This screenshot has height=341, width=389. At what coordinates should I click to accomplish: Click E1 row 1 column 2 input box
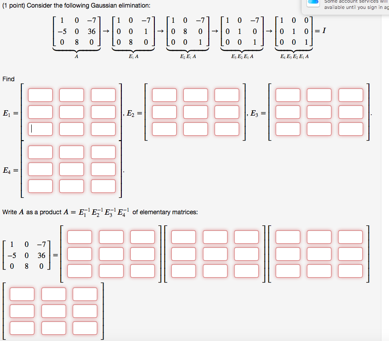tap(72, 95)
